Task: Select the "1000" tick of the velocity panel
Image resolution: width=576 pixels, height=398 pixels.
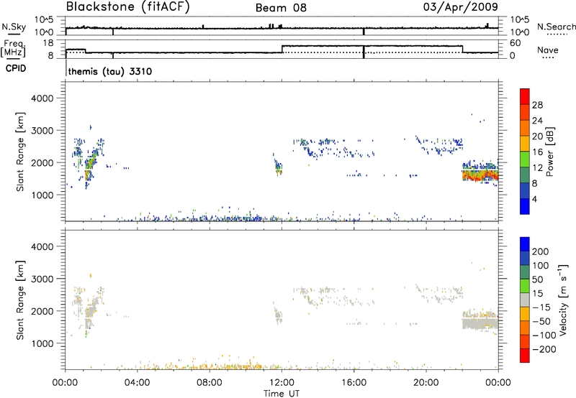Action: (x=42, y=343)
